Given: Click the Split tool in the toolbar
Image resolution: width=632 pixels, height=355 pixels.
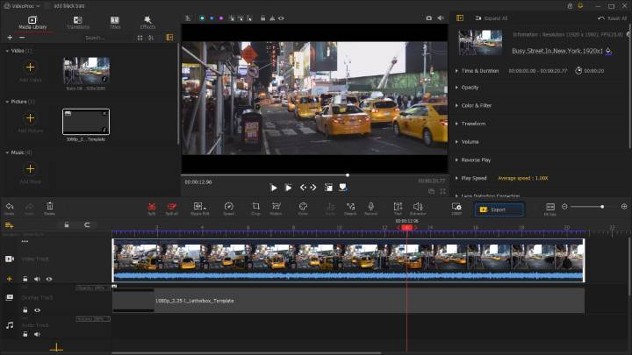Looking at the screenshot, I should click(x=152, y=207).
